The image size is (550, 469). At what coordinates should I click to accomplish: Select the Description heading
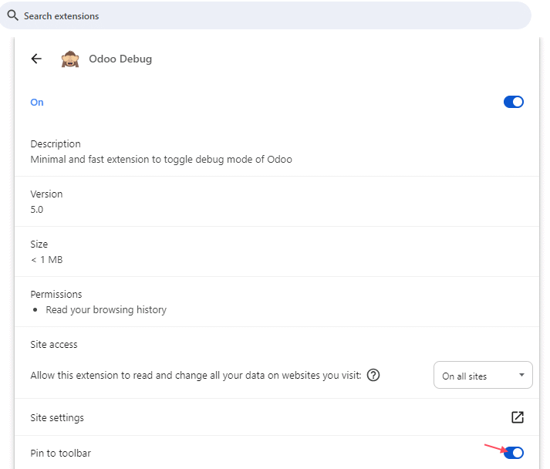pyautogui.click(x=56, y=143)
